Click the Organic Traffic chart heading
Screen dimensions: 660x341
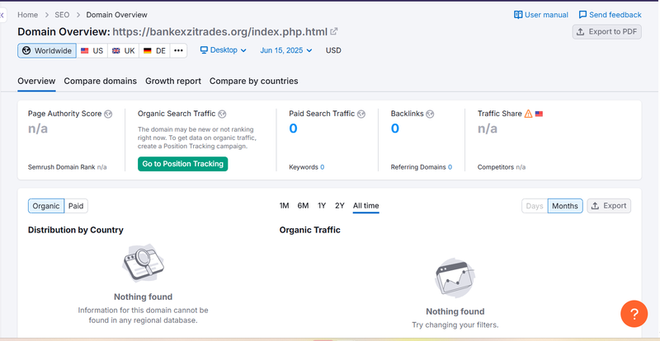tap(310, 230)
